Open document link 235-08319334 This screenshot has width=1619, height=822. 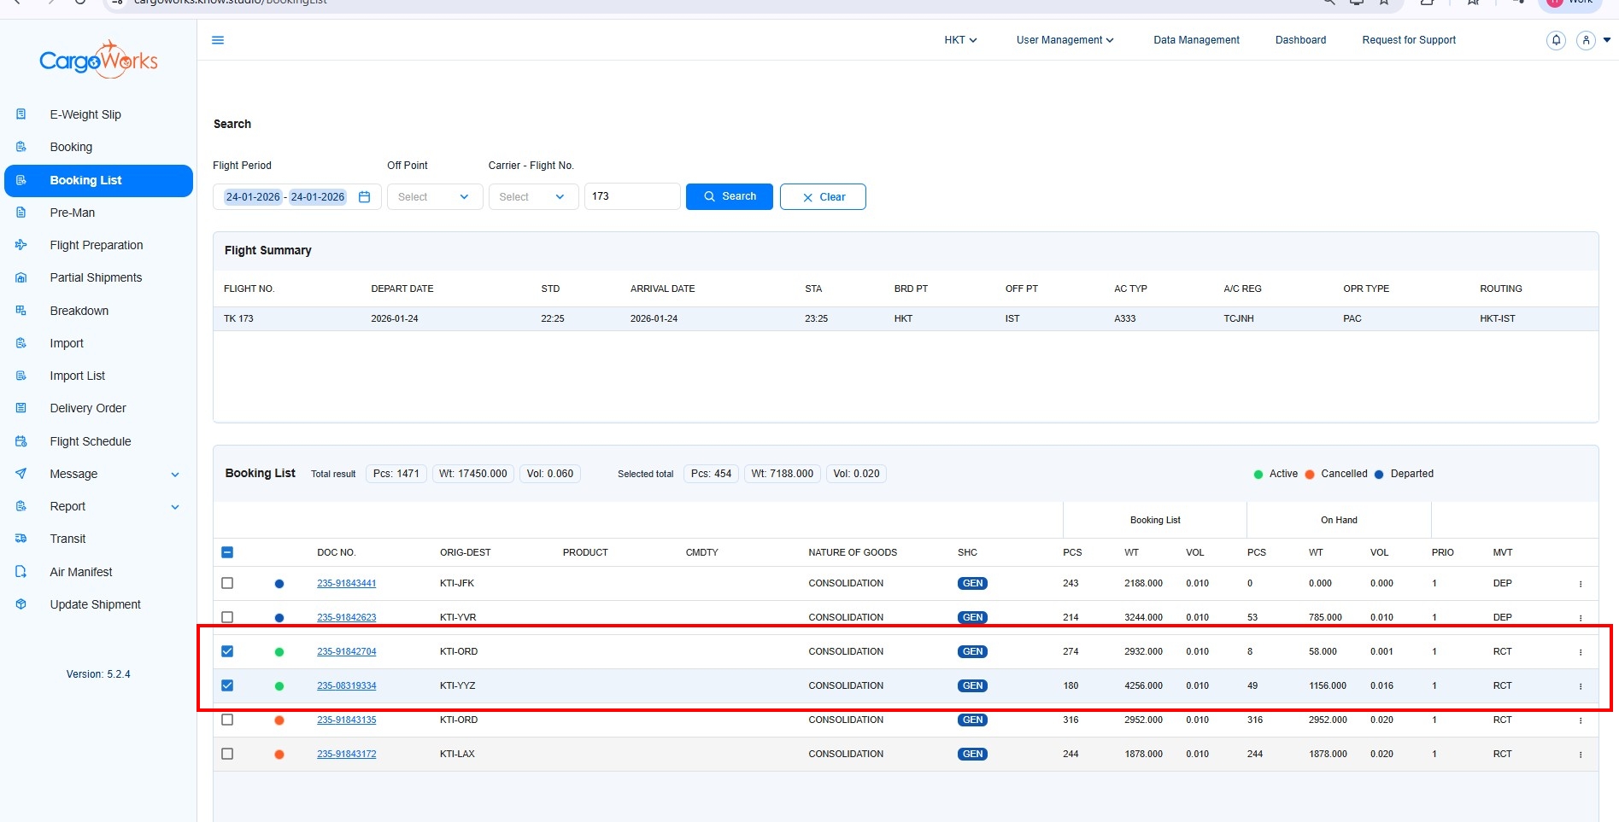(346, 685)
